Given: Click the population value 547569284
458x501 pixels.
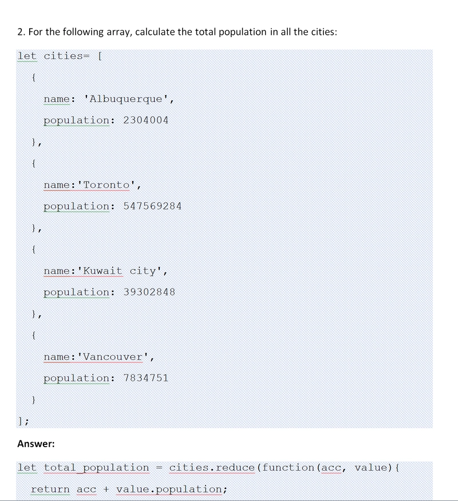Looking at the screenshot, I should (x=152, y=206).
